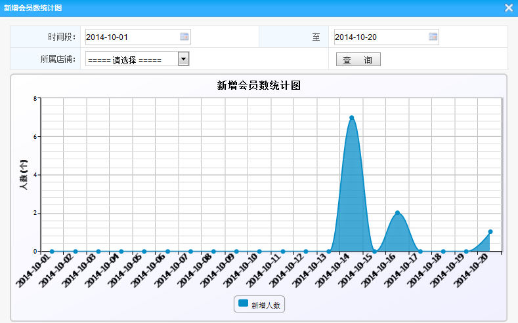Open the end date calendar picker icon
The height and width of the screenshot is (323, 518).
click(433, 37)
